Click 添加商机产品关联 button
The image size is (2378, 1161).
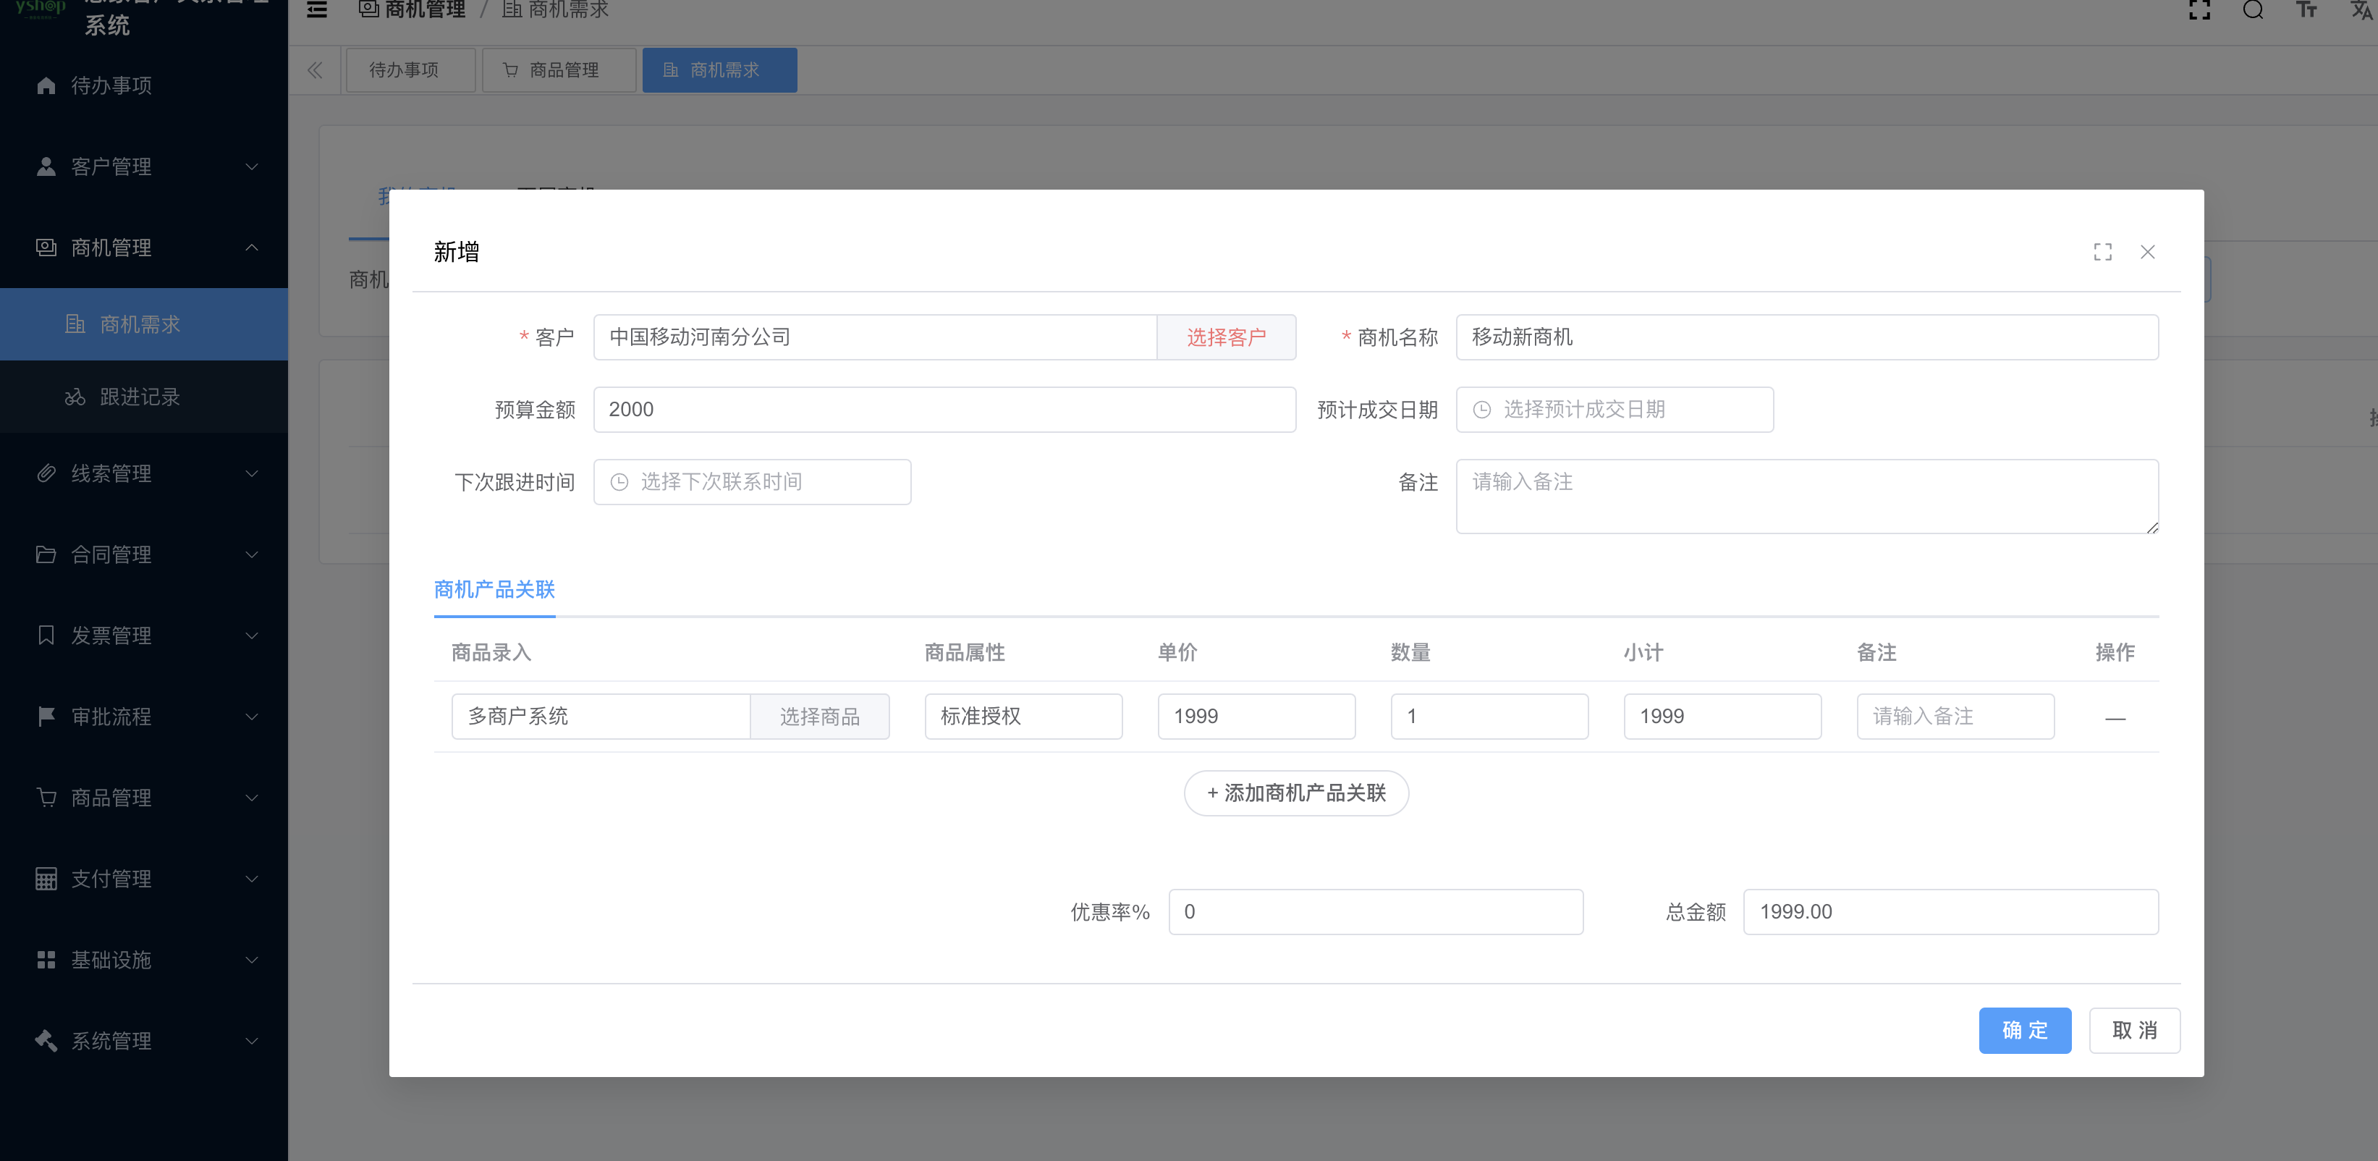pyautogui.click(x=1295, y=793)
